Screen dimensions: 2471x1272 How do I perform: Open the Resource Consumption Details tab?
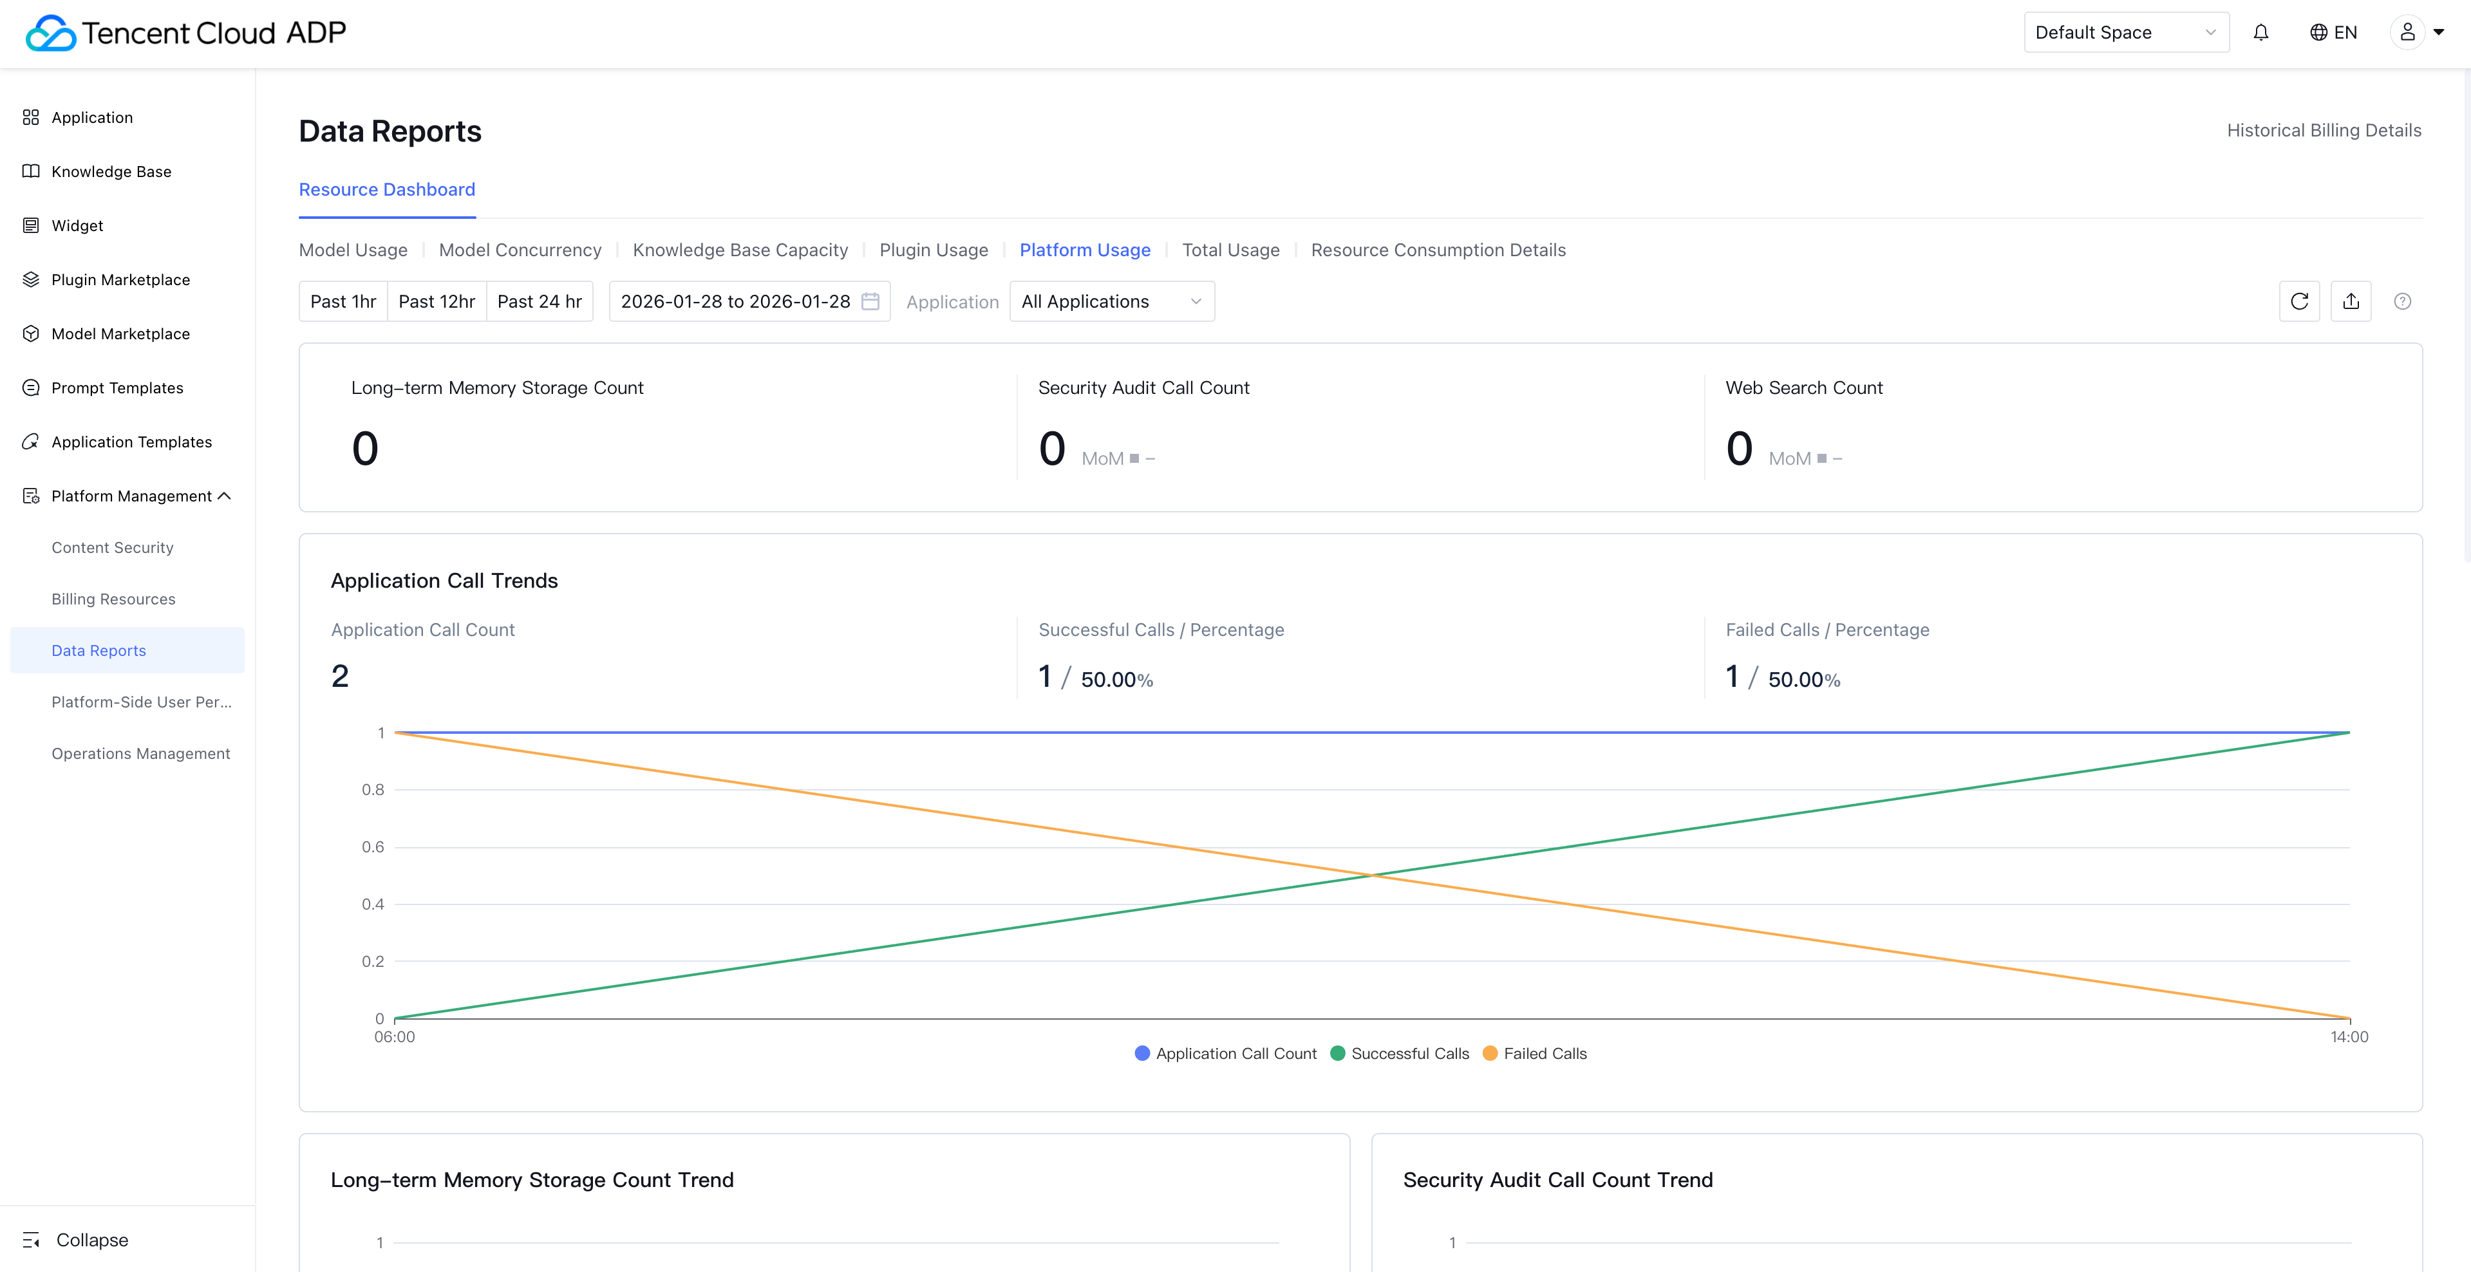[x=1437, y=249]
